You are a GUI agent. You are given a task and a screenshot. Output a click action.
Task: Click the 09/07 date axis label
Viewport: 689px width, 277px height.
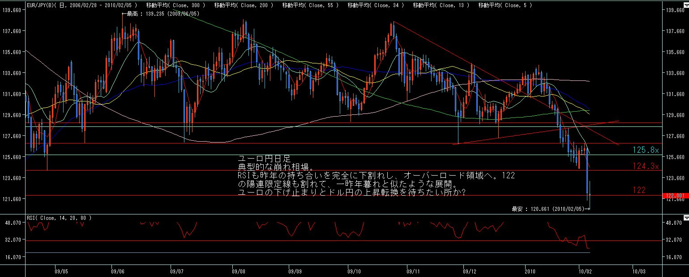[x=177, y=271]
